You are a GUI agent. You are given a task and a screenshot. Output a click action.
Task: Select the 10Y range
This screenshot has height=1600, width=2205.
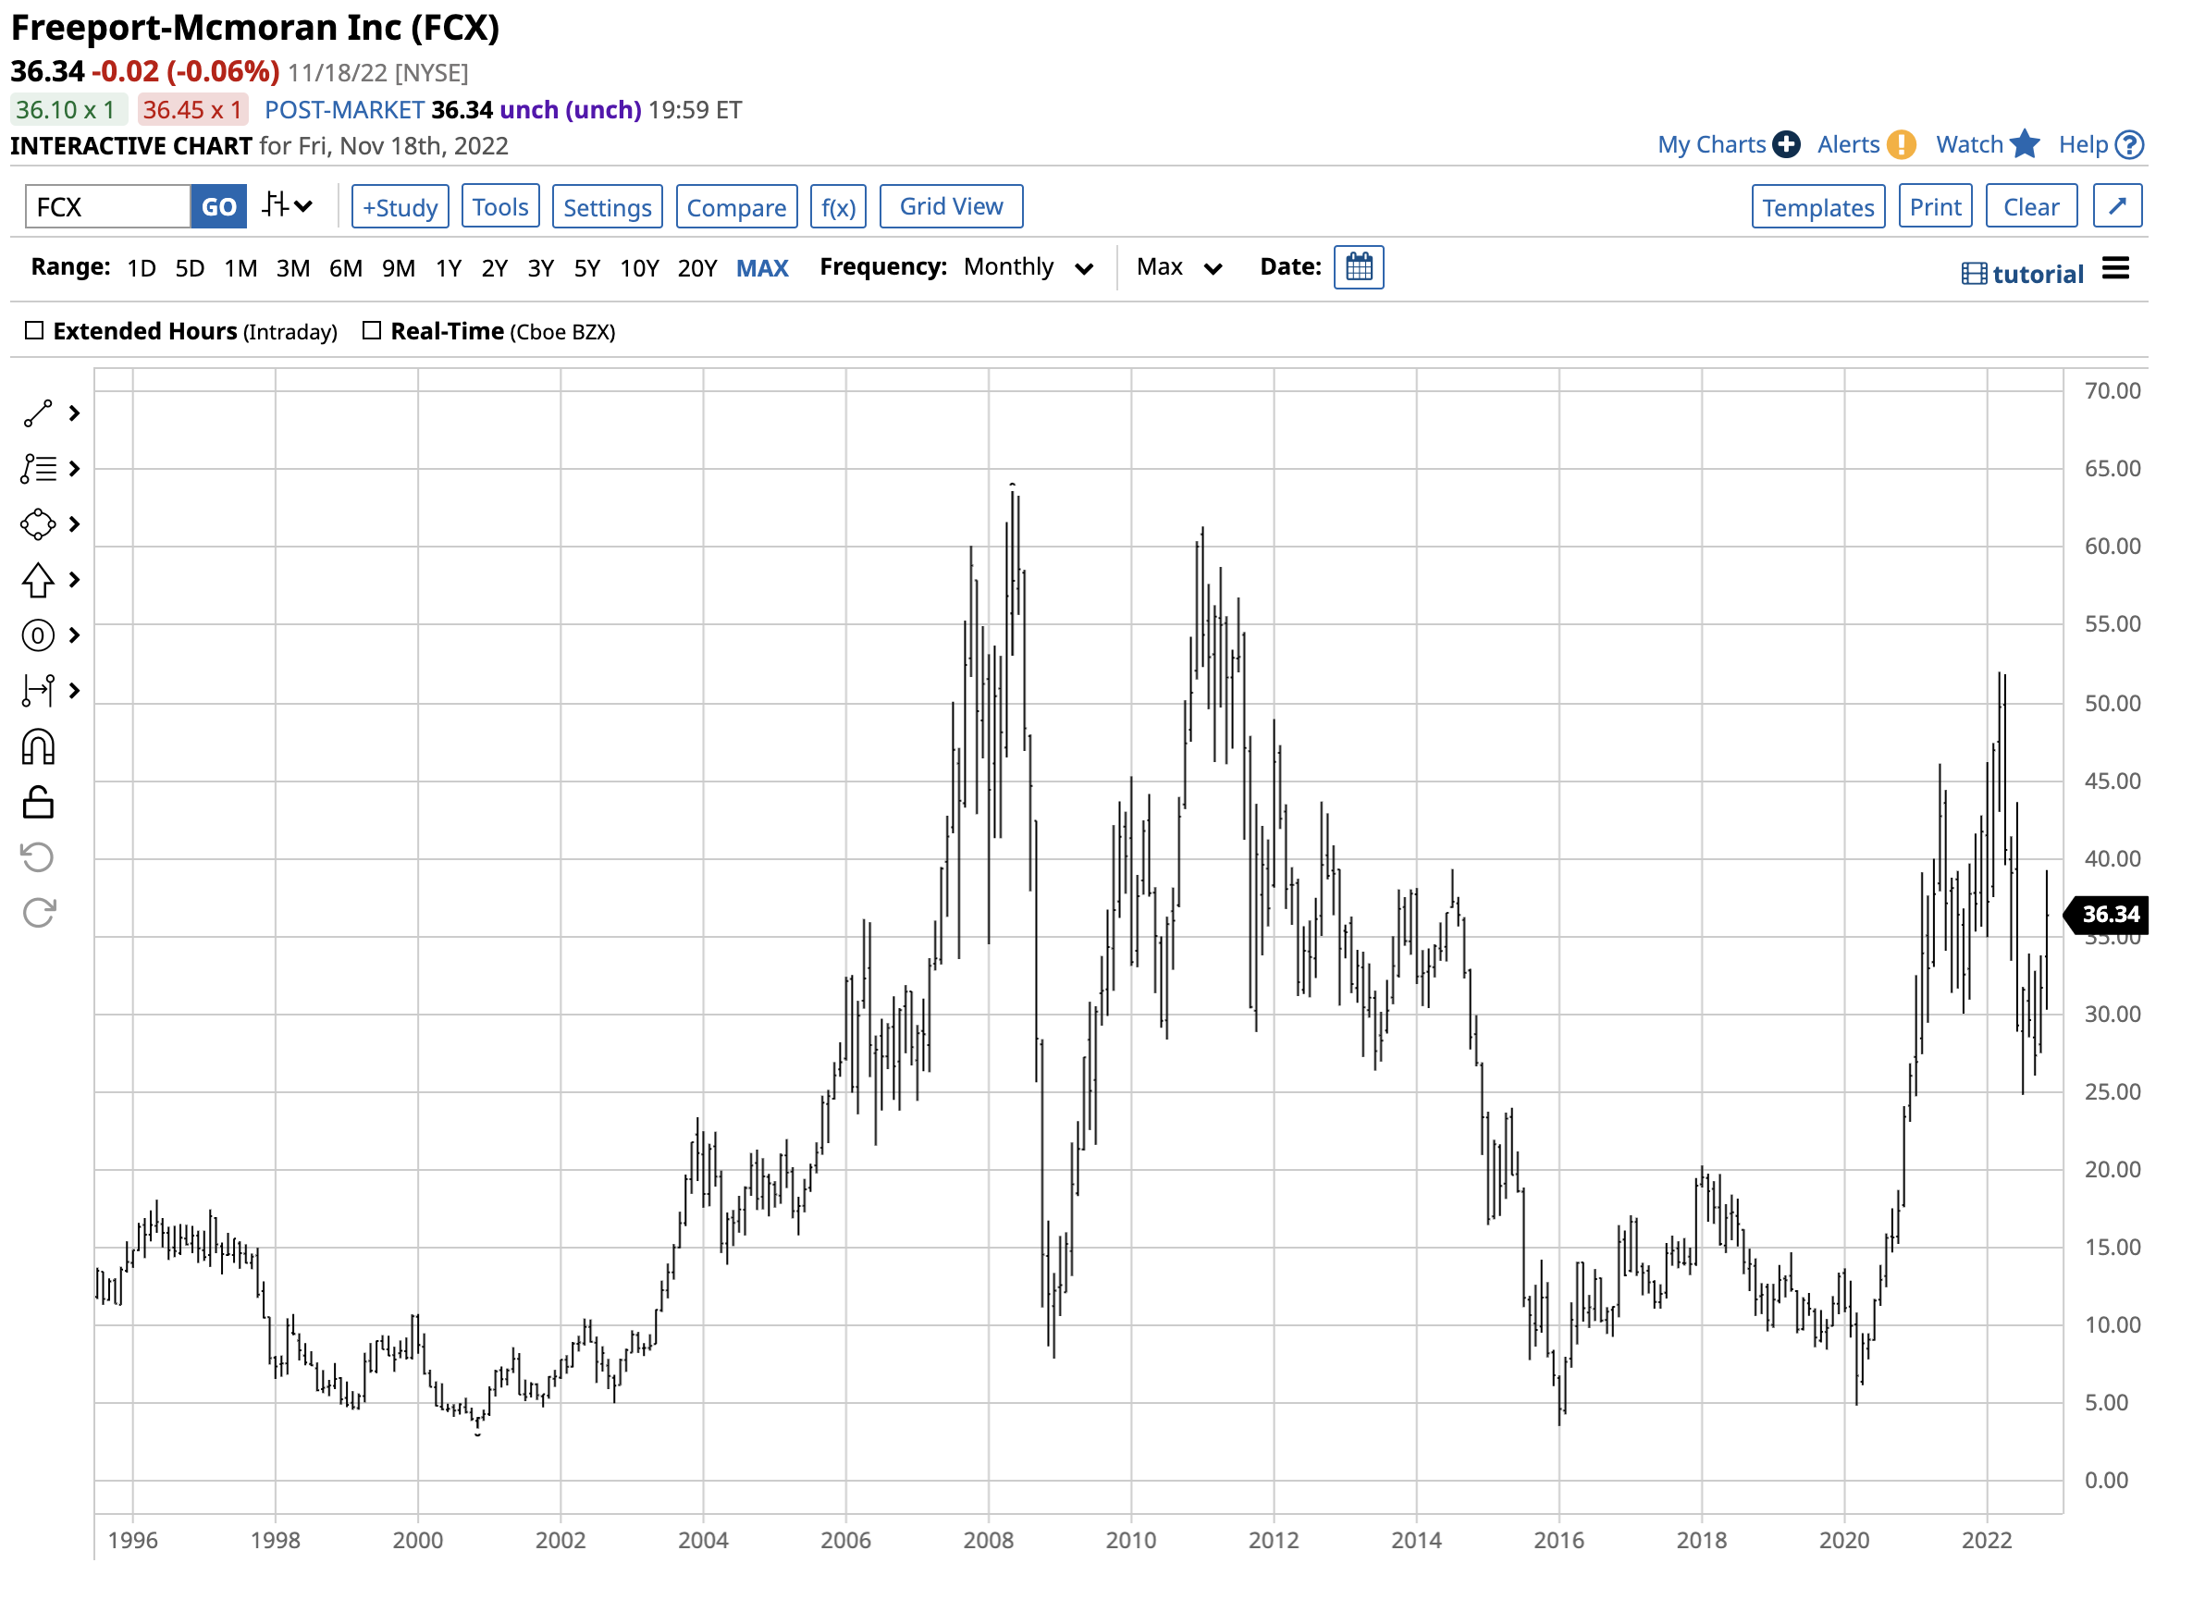(640, 268)
